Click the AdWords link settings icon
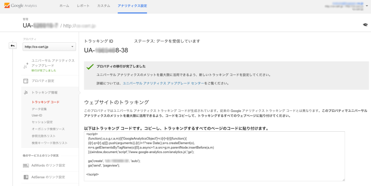This screenshot has height=186, width=371. [x=26, y=166]
